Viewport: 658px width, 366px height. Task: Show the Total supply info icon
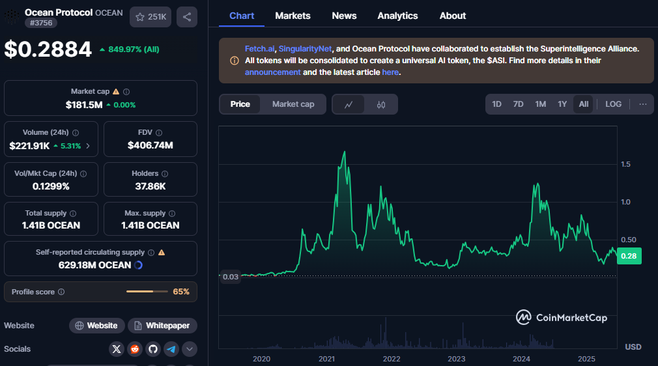pos(73,214)
